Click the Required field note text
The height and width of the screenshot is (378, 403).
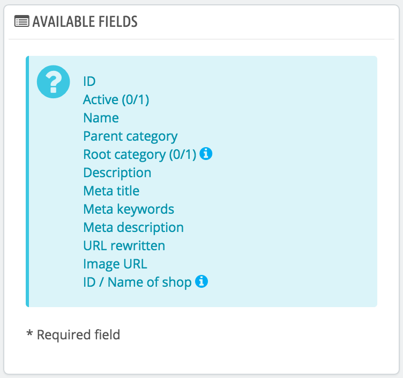tap(78, 335)
